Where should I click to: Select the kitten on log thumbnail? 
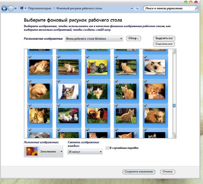pos(68,67)
